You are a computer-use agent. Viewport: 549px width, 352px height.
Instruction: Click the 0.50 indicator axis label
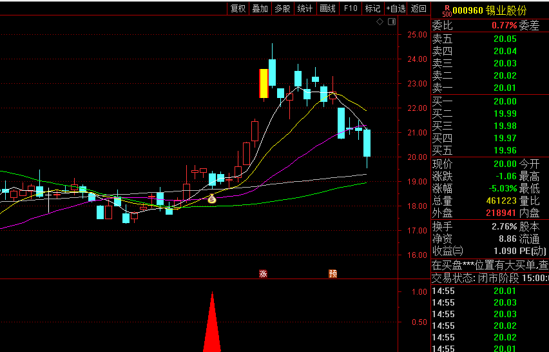point(419,322)
